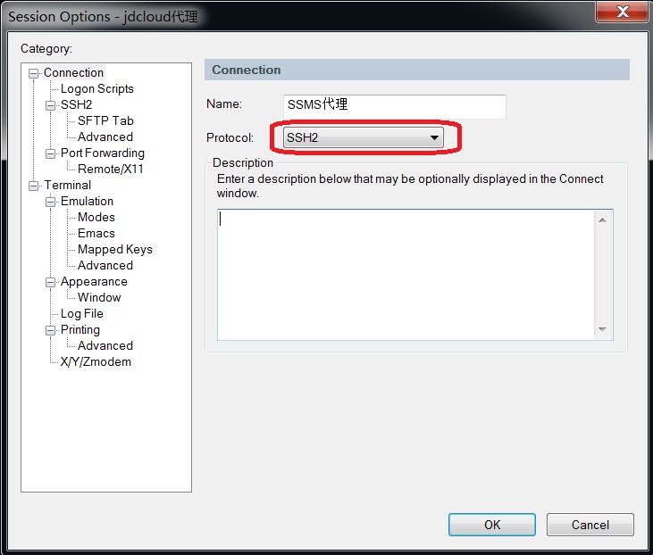
Task: Select Appearance category
Action: click(x=94, y=282)
